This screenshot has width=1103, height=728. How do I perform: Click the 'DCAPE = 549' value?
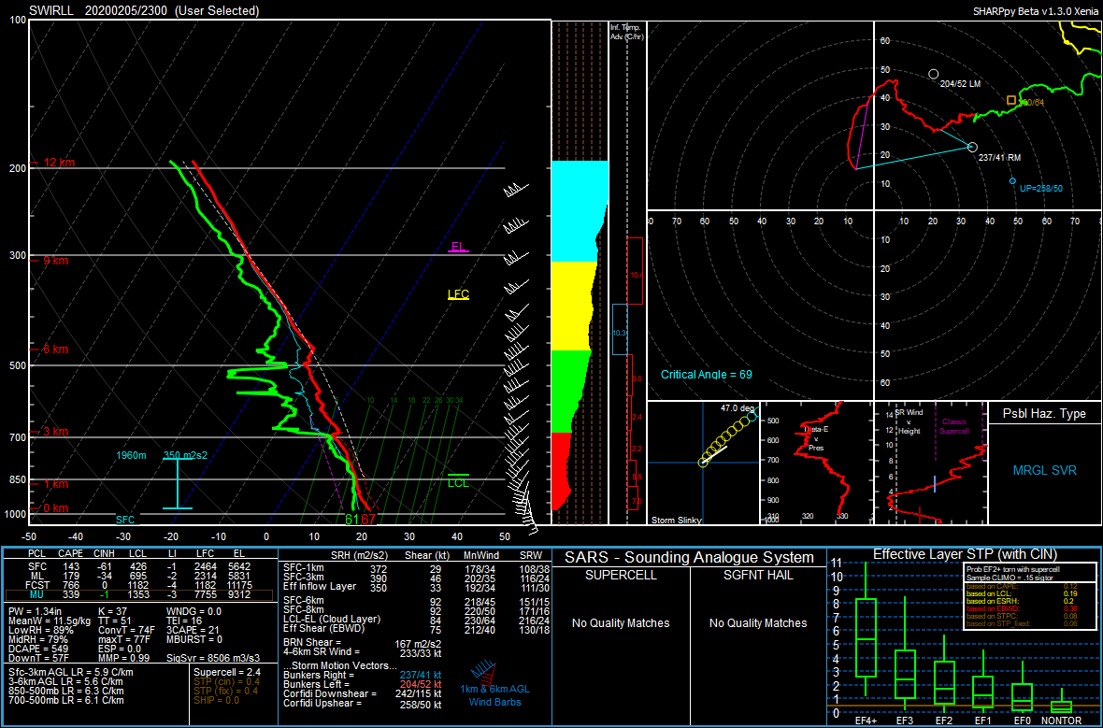click(37, 649)
